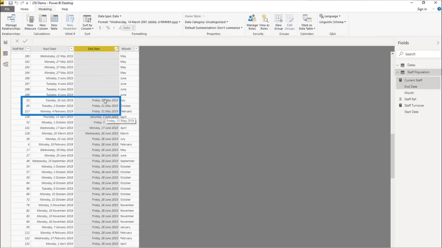The image size is (442, 248).
Task: Create a New Measure
Action: tap(30, 22)
